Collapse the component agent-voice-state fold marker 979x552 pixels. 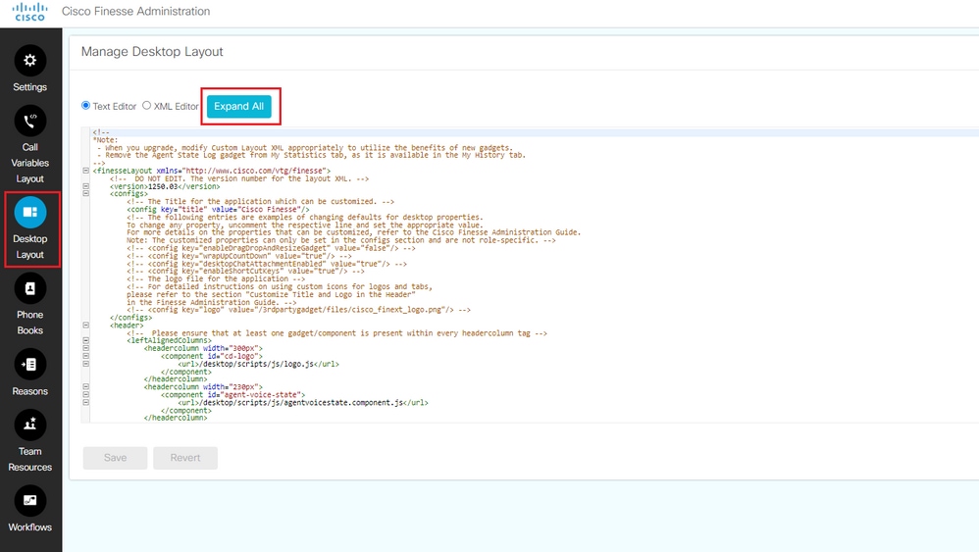point(86,395)
